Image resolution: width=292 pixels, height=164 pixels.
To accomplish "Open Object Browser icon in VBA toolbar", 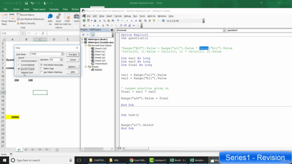I will pyautogui.click(x=154, y=20).
